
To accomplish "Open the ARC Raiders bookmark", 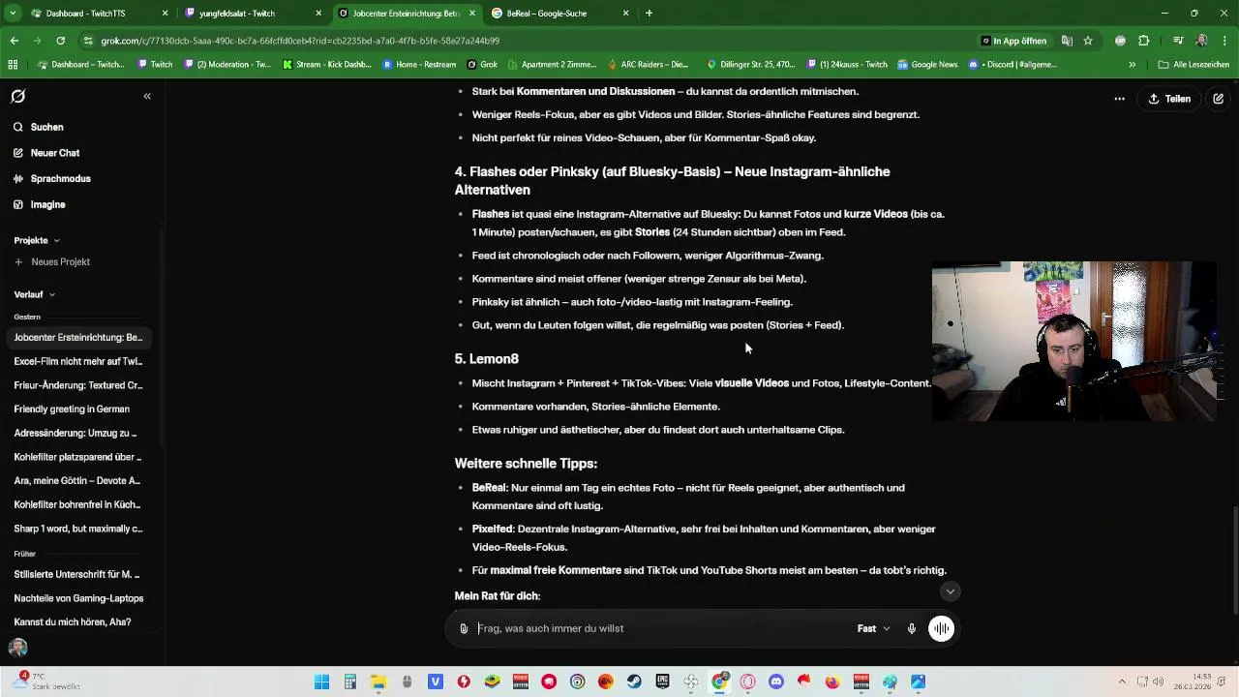I will 648,65.
